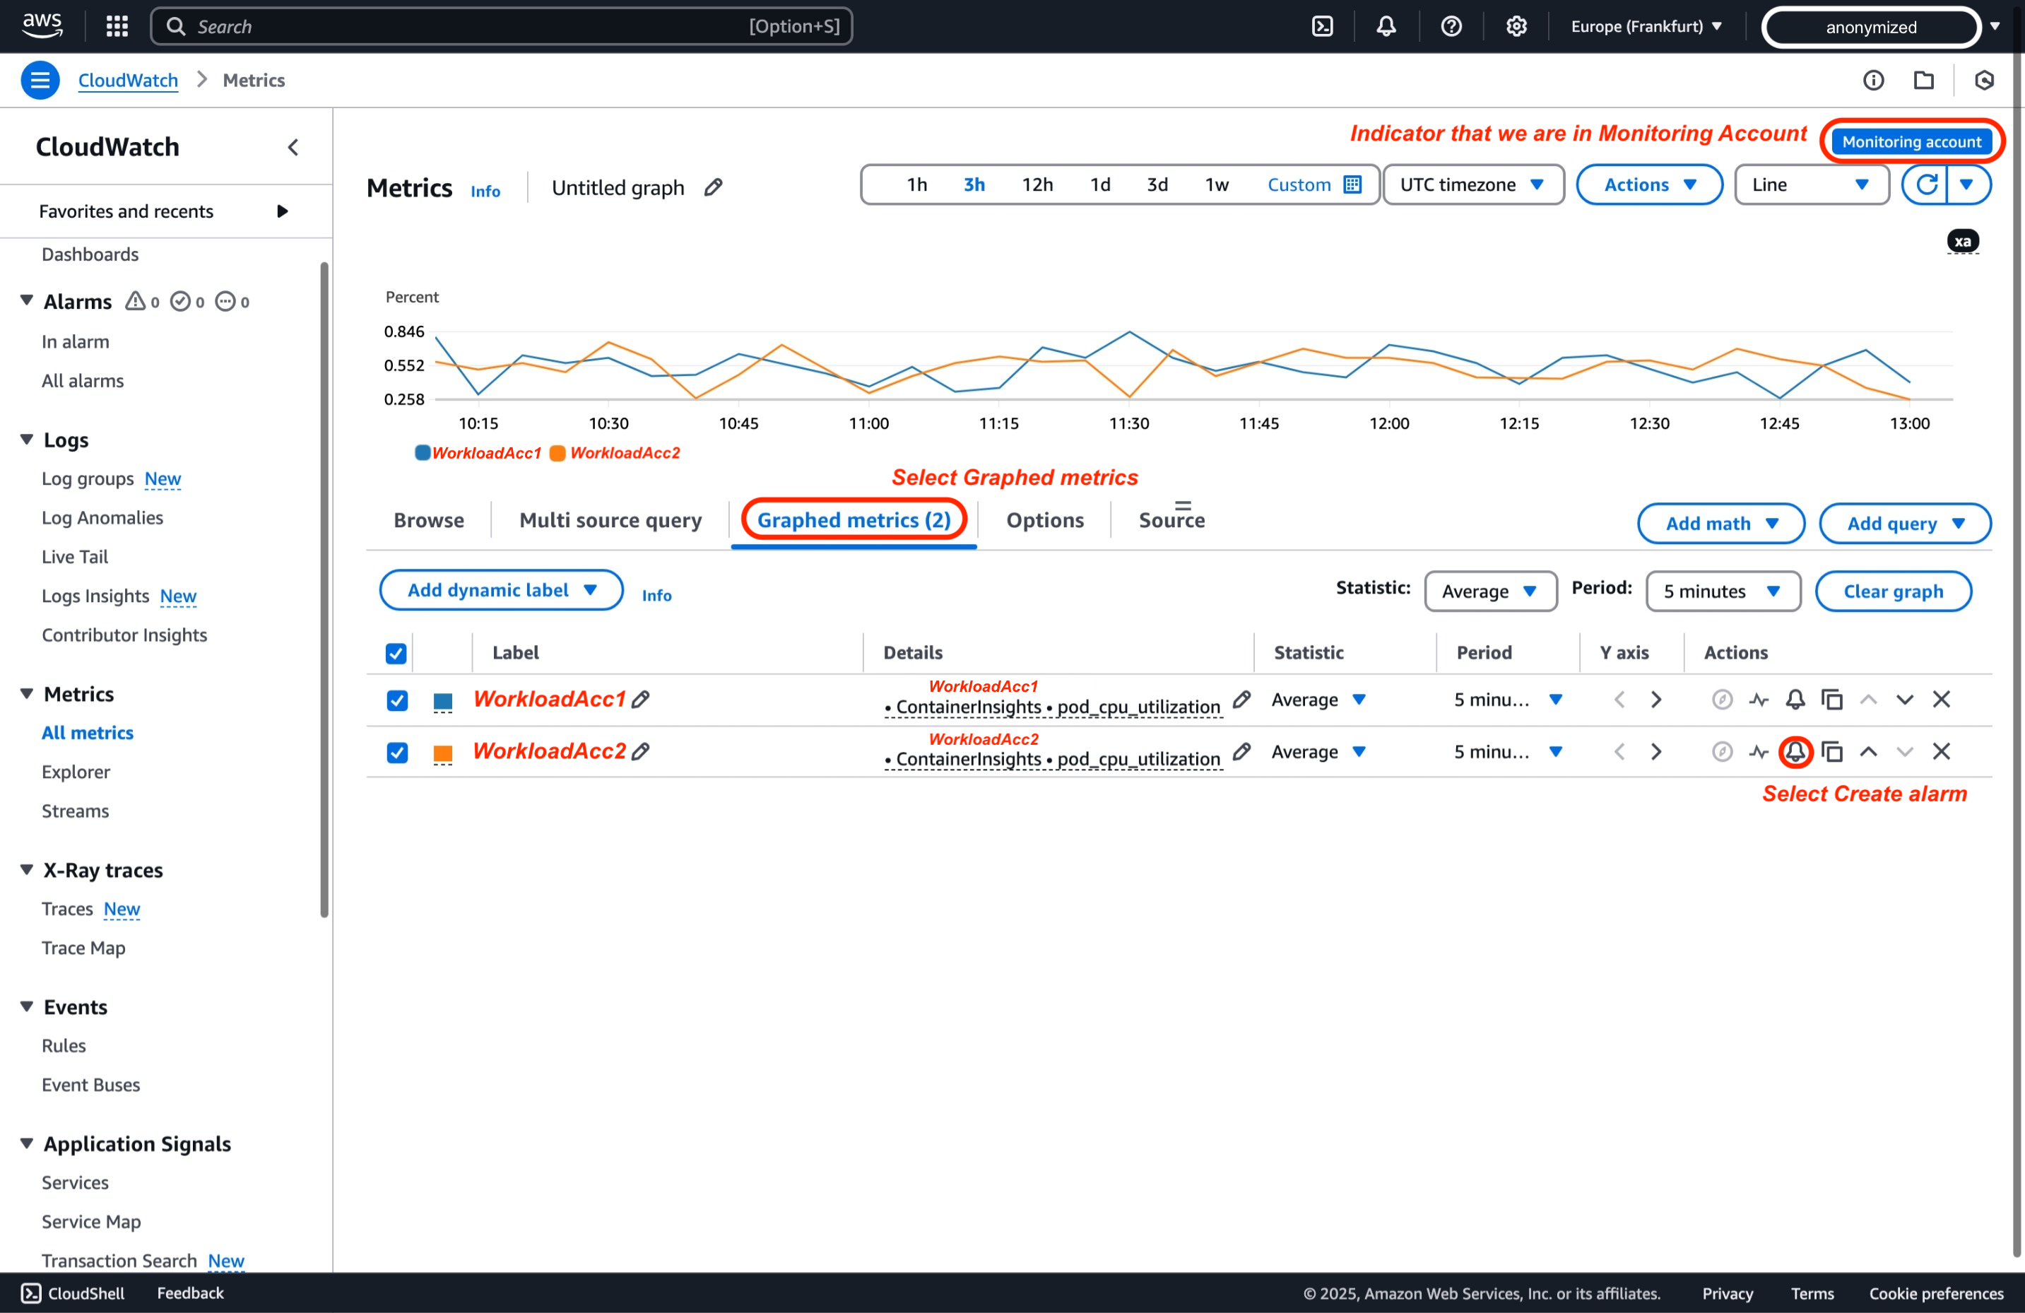Open the settings gear in header

point(1516,26)
